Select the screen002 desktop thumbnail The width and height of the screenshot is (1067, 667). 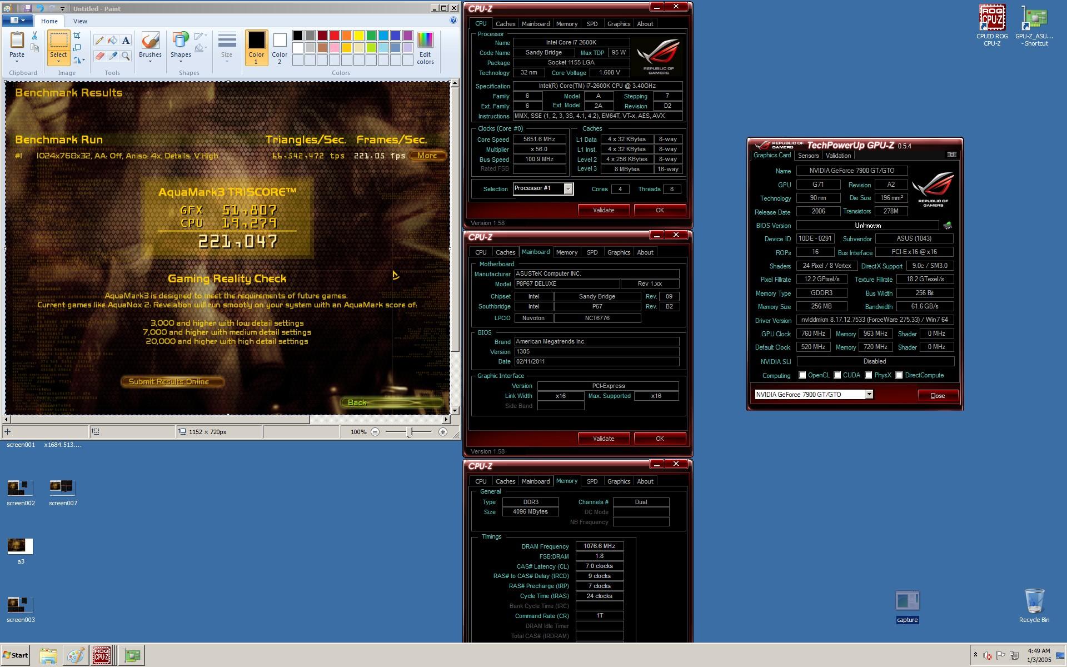click(21, 492)
